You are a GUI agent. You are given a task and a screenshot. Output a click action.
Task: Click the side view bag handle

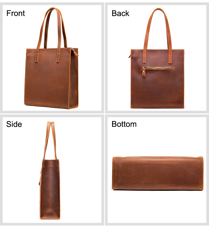click(x=50, y=140)
